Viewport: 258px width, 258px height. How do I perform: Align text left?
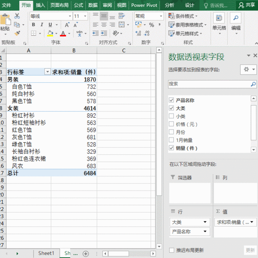pyautogui.click(x=96, y=25)
